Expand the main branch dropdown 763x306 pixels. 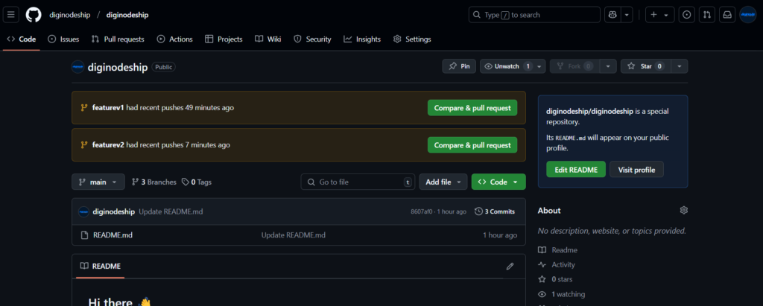pos(98,182)
